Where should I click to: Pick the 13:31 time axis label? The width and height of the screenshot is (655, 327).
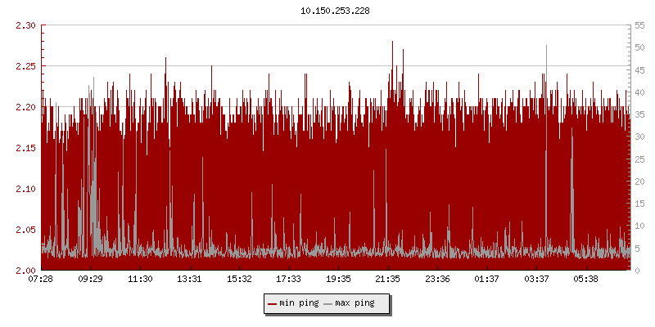189,280
